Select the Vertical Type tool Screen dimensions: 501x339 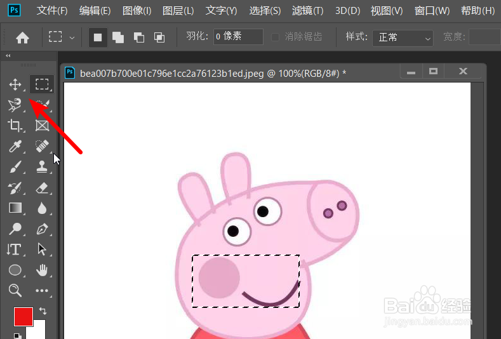click(x=14, y=249)
